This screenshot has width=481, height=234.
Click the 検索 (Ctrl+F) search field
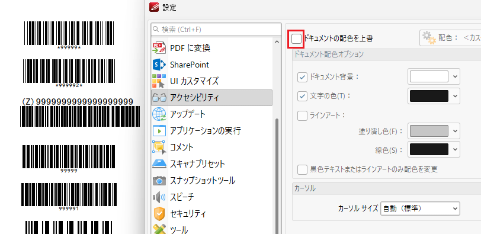(216, 30)
